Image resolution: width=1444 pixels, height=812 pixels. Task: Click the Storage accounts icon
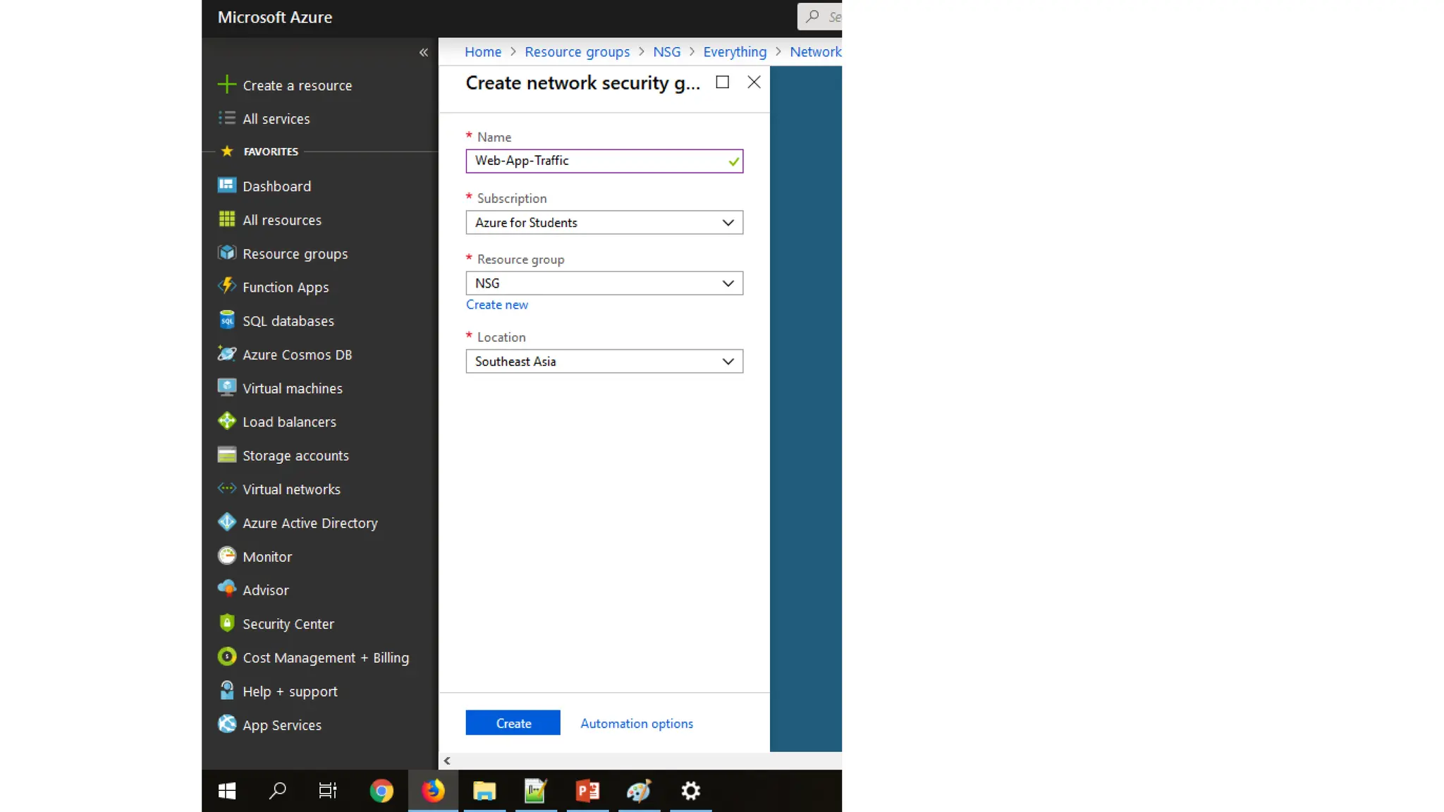pos(226,455)
